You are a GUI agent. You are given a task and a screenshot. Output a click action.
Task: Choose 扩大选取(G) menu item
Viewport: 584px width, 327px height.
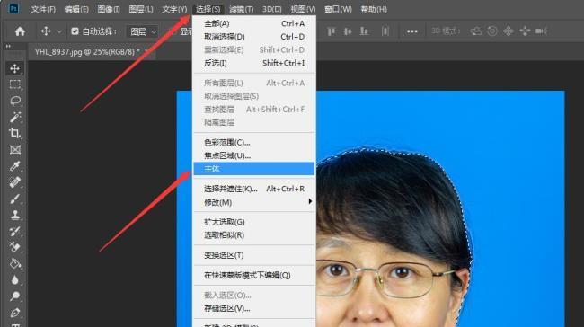(x=254, y=222)
